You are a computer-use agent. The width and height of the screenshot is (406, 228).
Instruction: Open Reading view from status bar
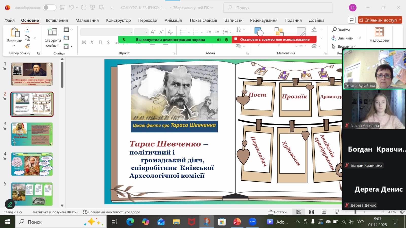coord(324,212)
